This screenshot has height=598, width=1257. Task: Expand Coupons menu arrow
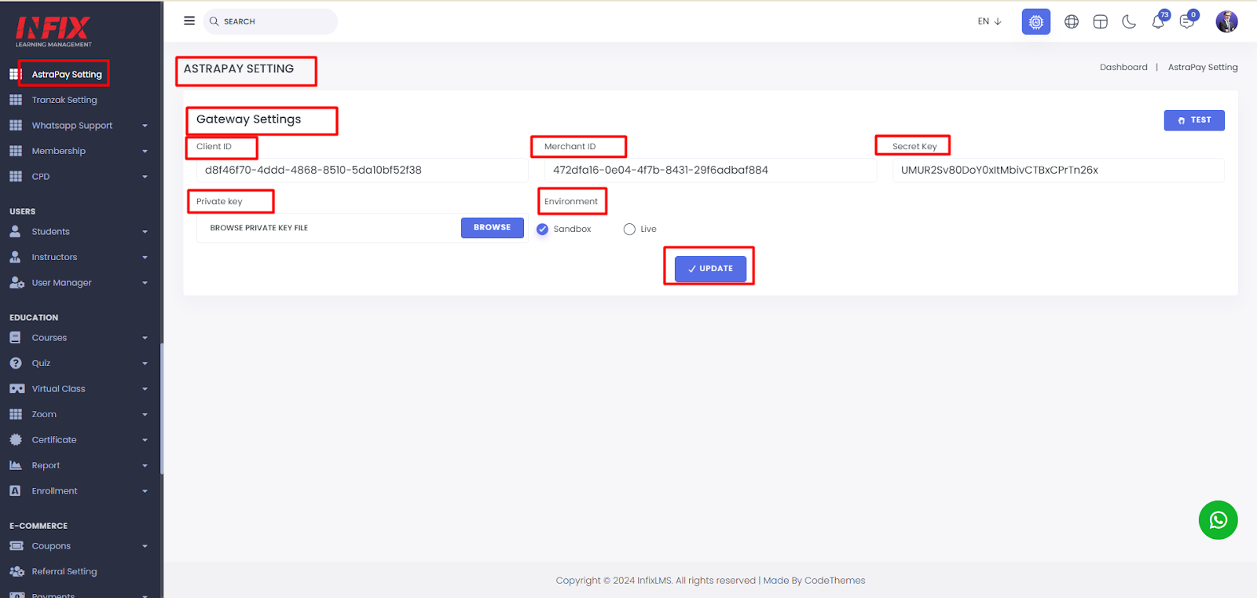pos(145,546)
